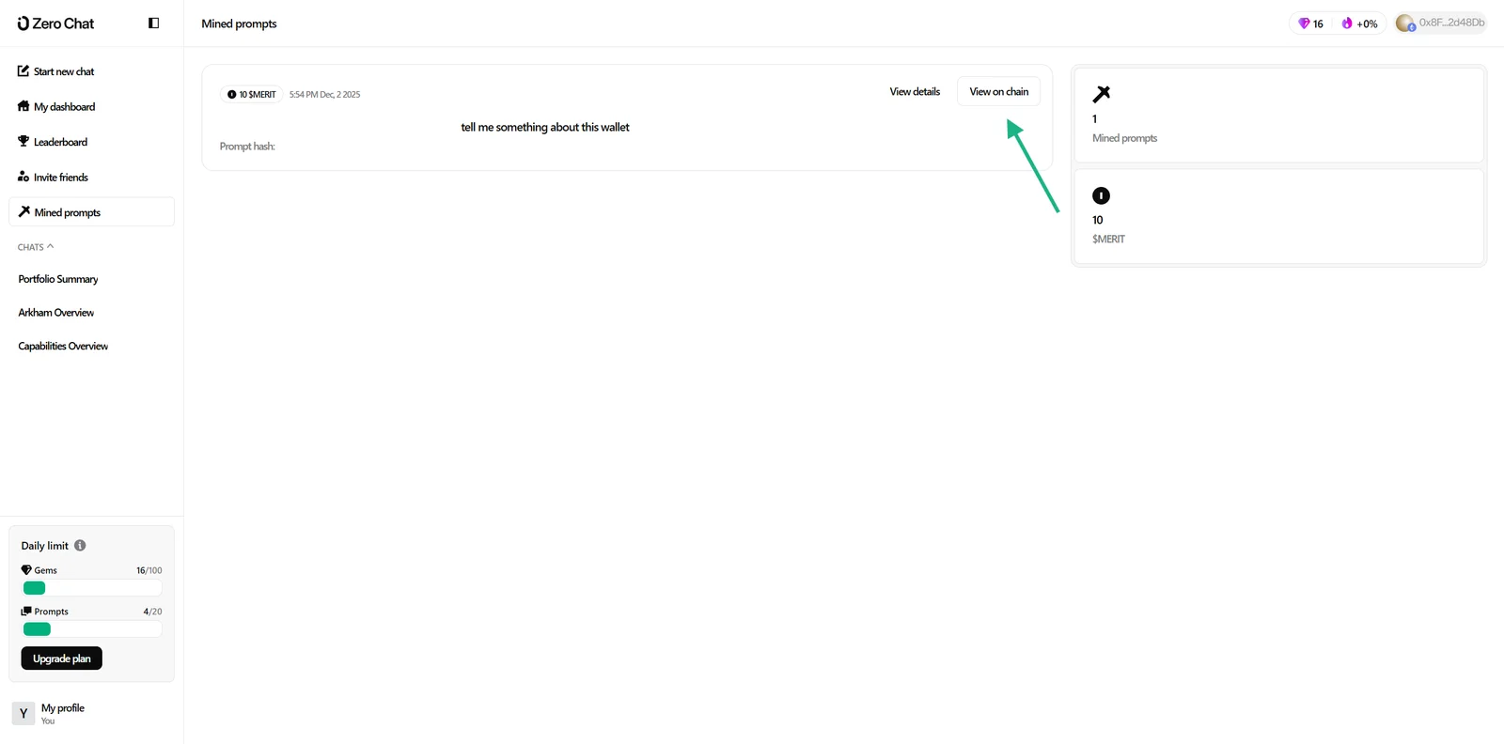Collapse the sidebar with the panel toggle icon
Image resolution: width=1504 pixels, height=744 pixels.
point(154,23)
